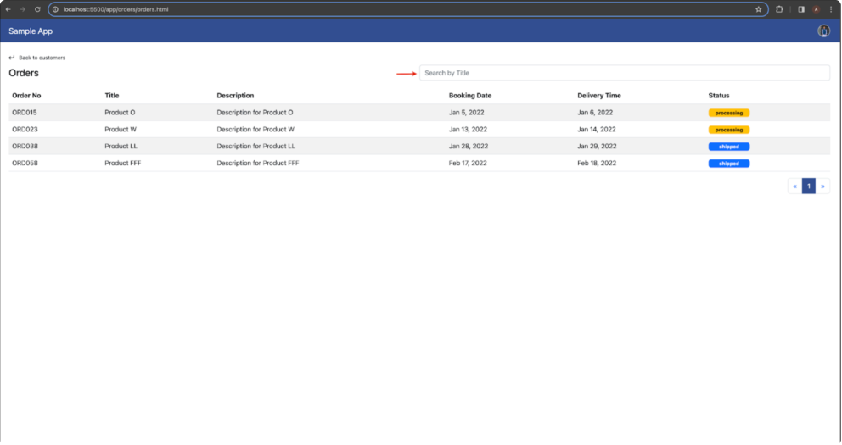Click booking date Jan 28, 2022

coord(469,147)
